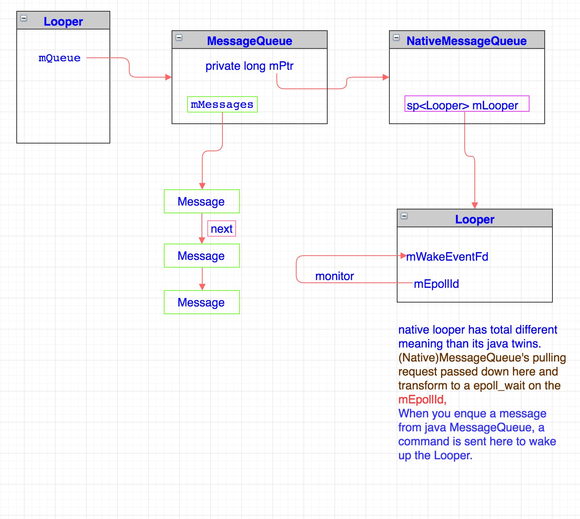Click the mQueue field label
The width and height of the screenshot is (580, 519).
pyautogui.click(x=59, y=58)
